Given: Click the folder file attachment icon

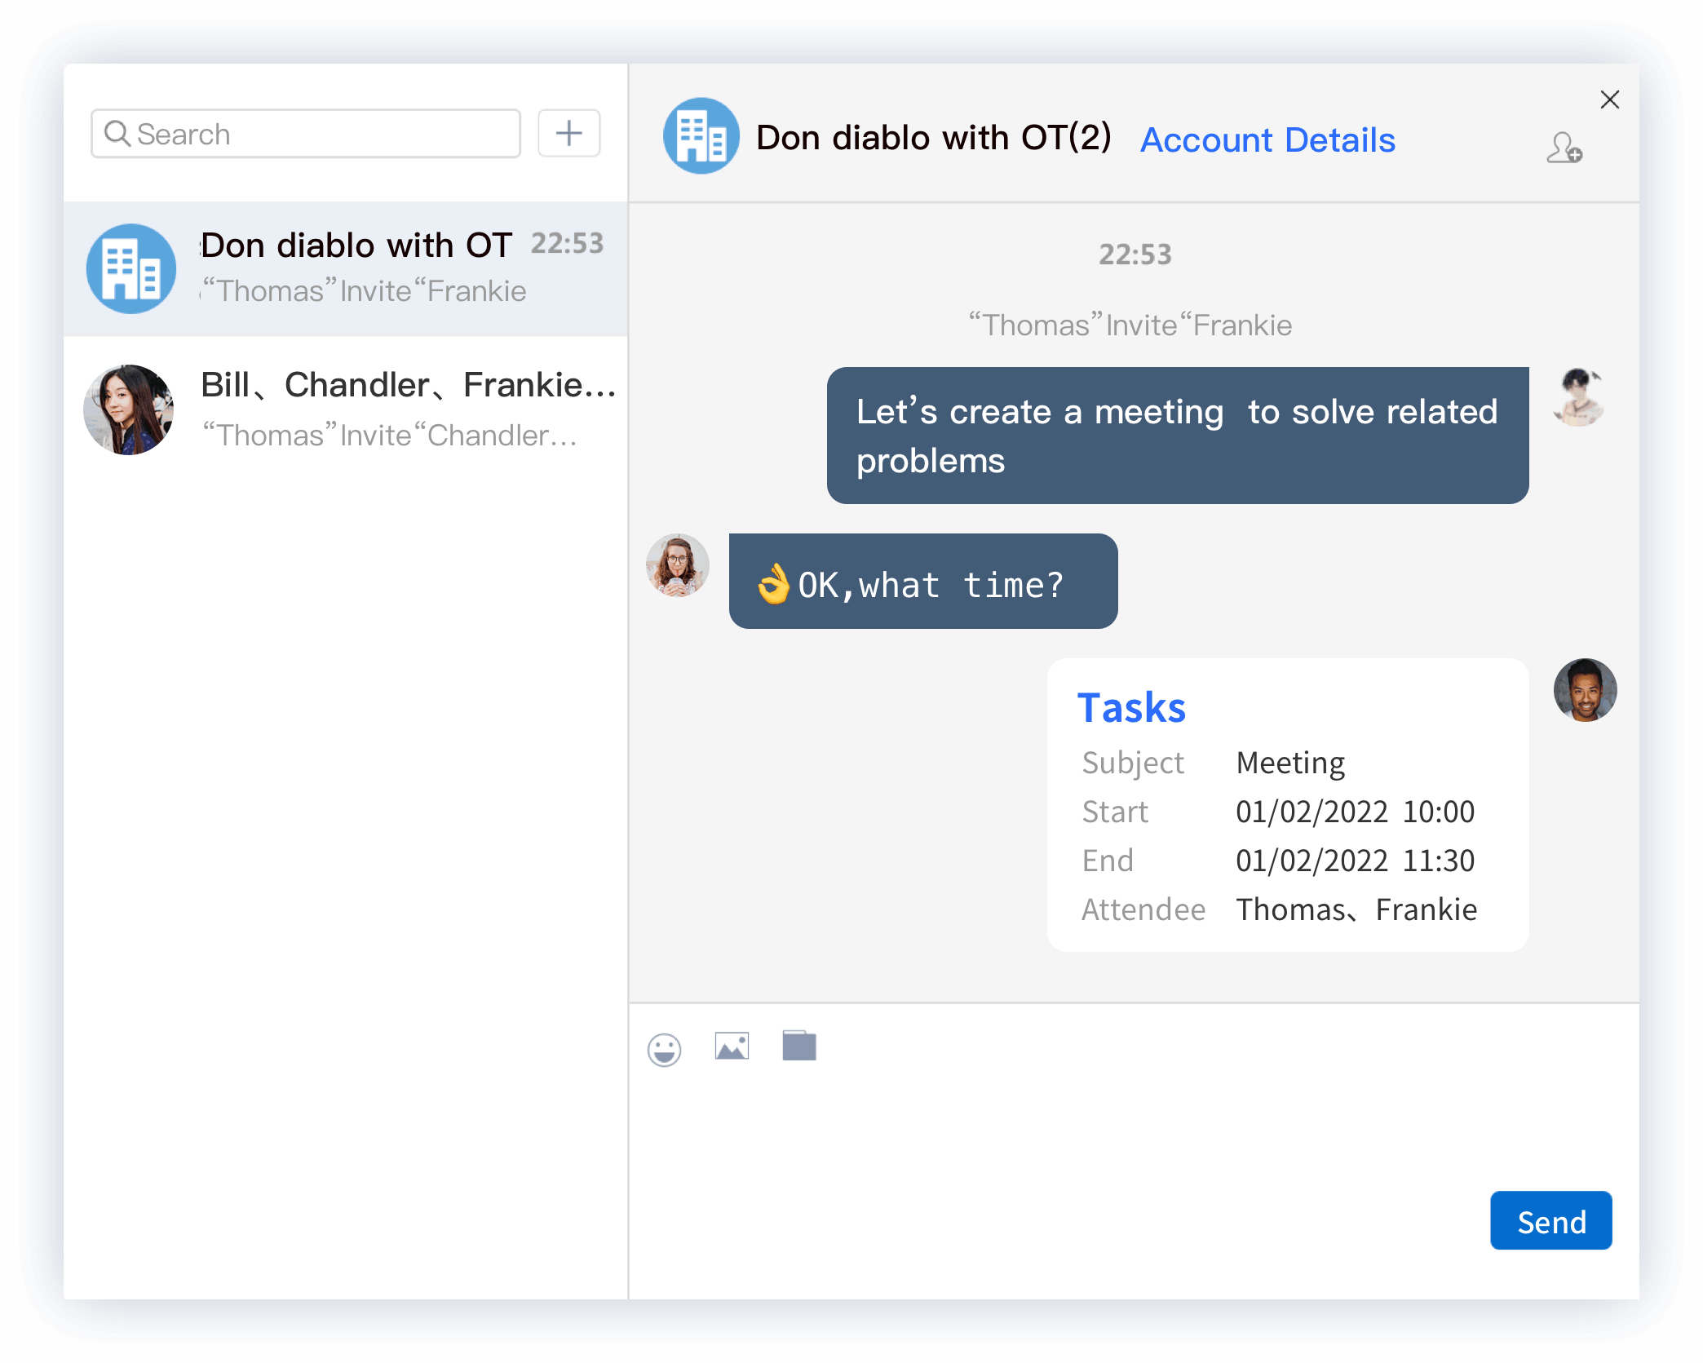Looking at the screenshot, I should click(798, 1046).
